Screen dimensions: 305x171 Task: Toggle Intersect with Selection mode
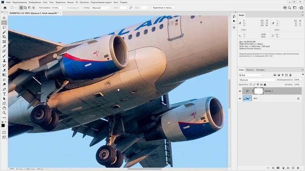tap(34, 8)
